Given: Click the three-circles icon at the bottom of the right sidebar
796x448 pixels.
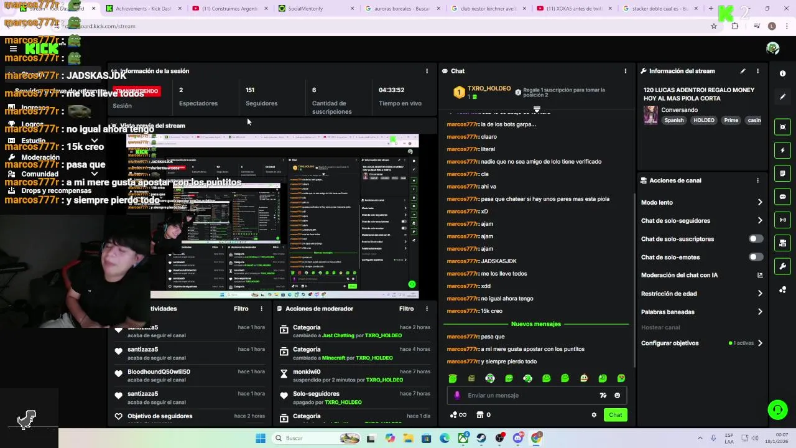Looking at the screenshot, I should [782, 290].
